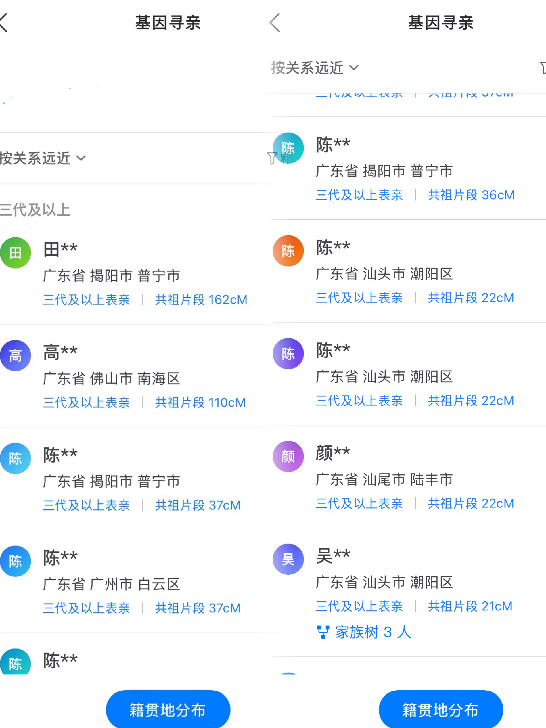The height and width of the screenshot is (728, 546).
Task: Tap the purple 高 avatar
Action: 16,355
